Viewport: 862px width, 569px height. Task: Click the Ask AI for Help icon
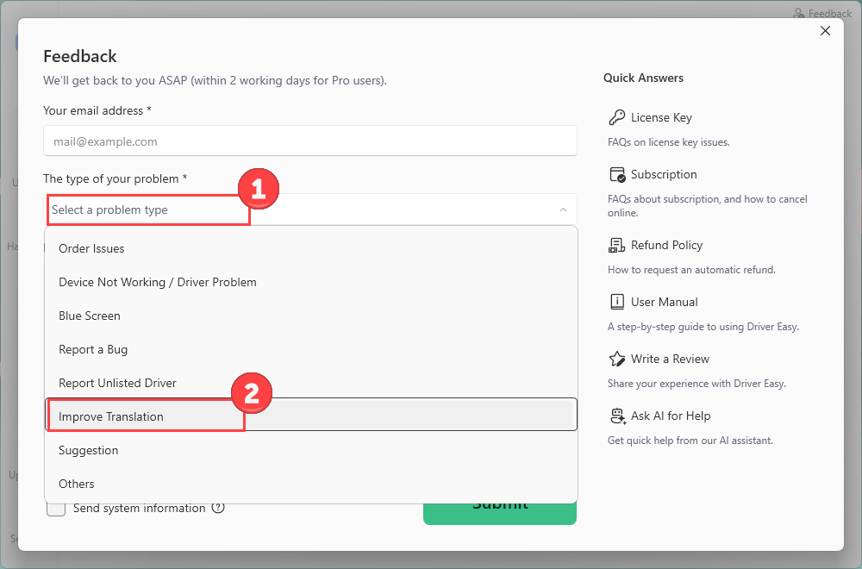(x=616, y=416)
